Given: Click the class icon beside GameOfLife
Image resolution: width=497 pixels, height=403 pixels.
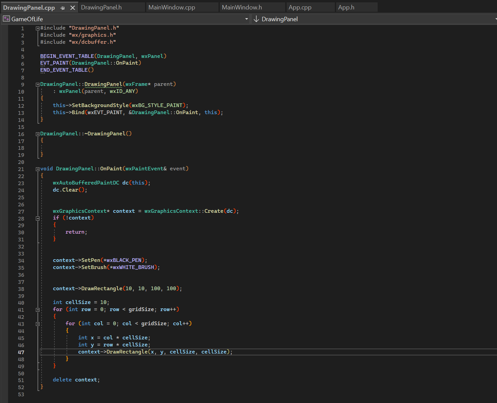Looking at the screenshot, I should (6, 19).
